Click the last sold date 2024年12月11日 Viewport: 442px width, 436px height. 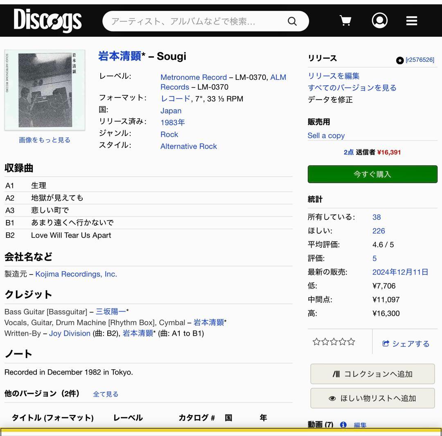click(x=400, y=272)
